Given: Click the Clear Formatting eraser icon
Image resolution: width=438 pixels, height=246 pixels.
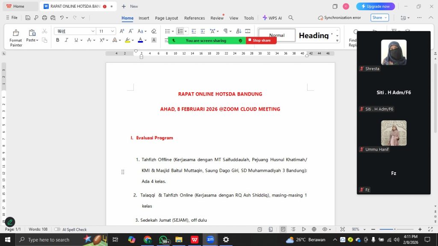Looking at the screenshot, I should 154,31.
